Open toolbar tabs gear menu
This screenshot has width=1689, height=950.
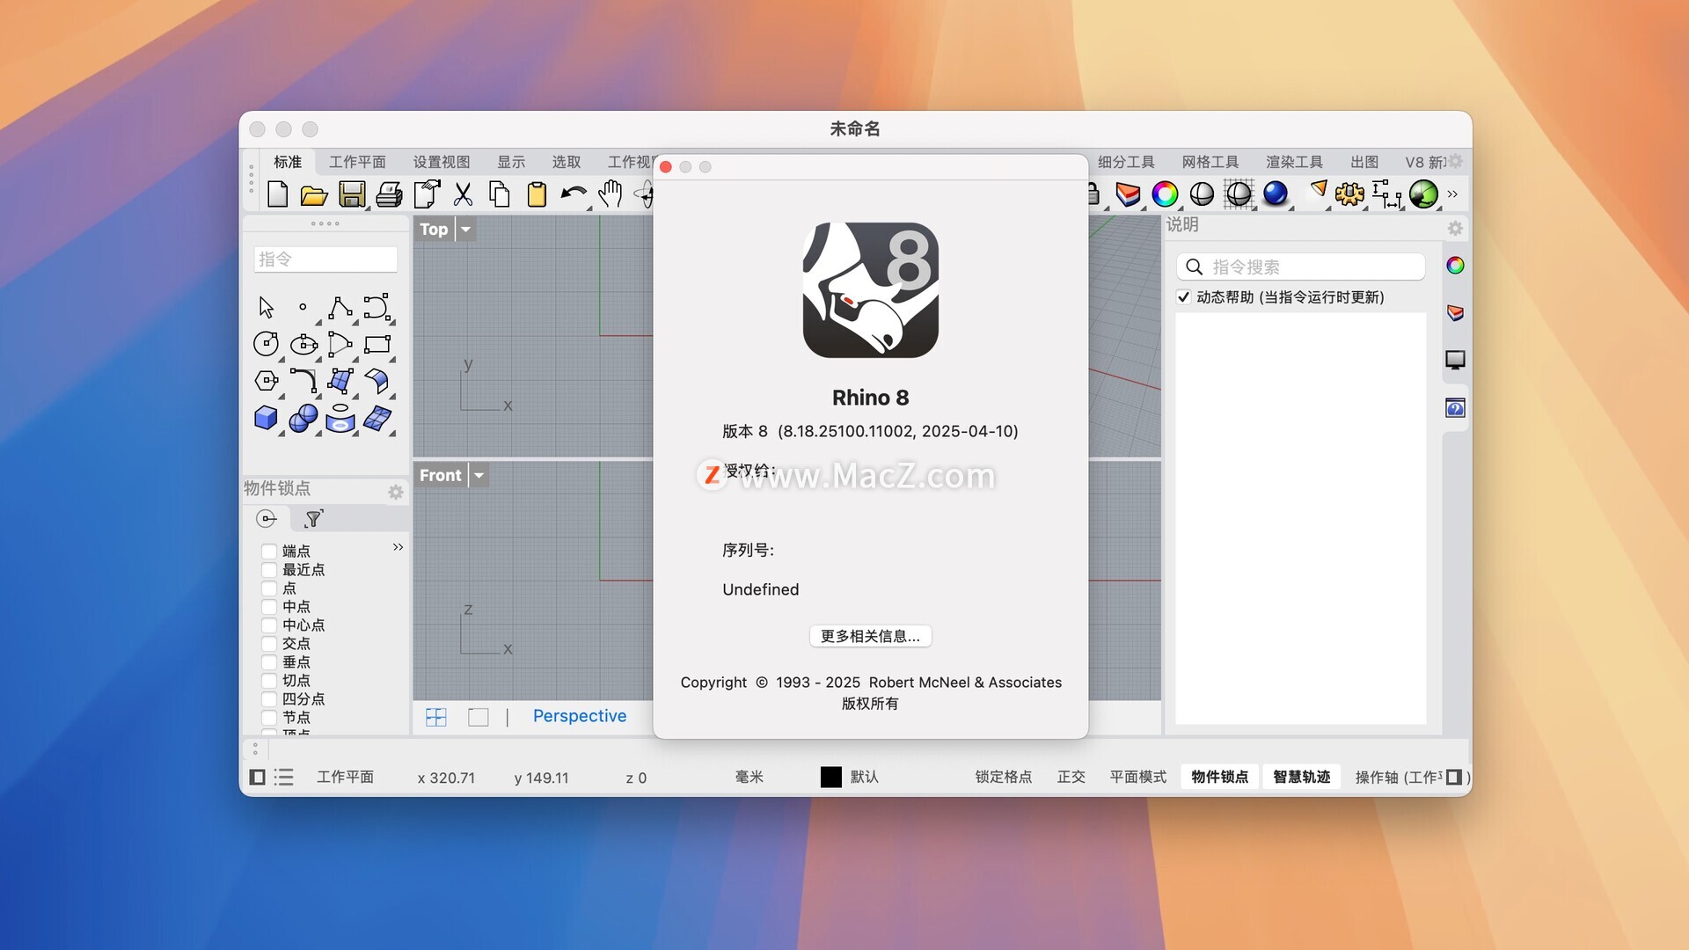(1456, 162)
